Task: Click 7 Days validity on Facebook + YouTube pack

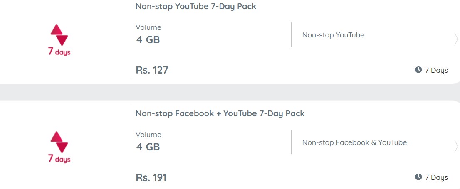Action: coord(436,177)
